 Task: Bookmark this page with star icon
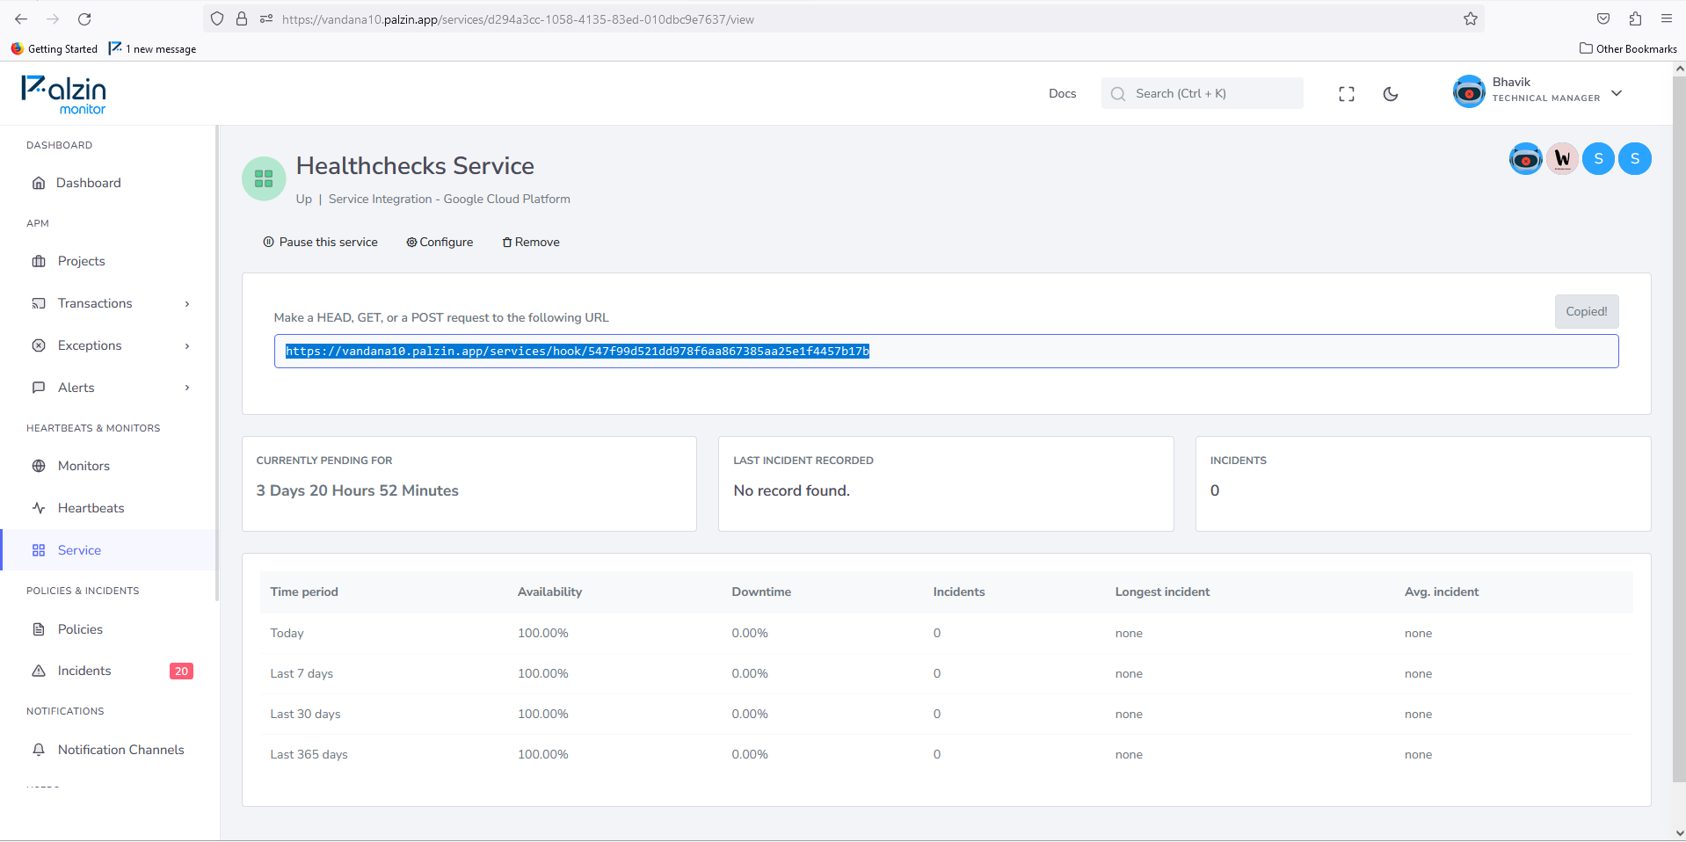pyautogui.click(x=1471, y=19)
